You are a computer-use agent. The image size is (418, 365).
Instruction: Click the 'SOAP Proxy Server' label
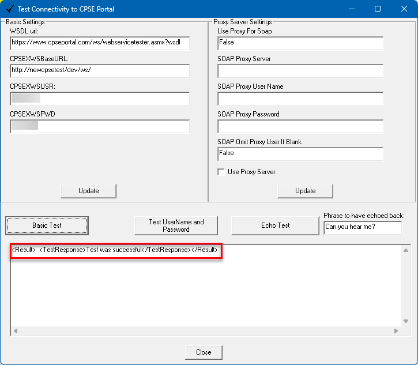(x=244, y=59)
